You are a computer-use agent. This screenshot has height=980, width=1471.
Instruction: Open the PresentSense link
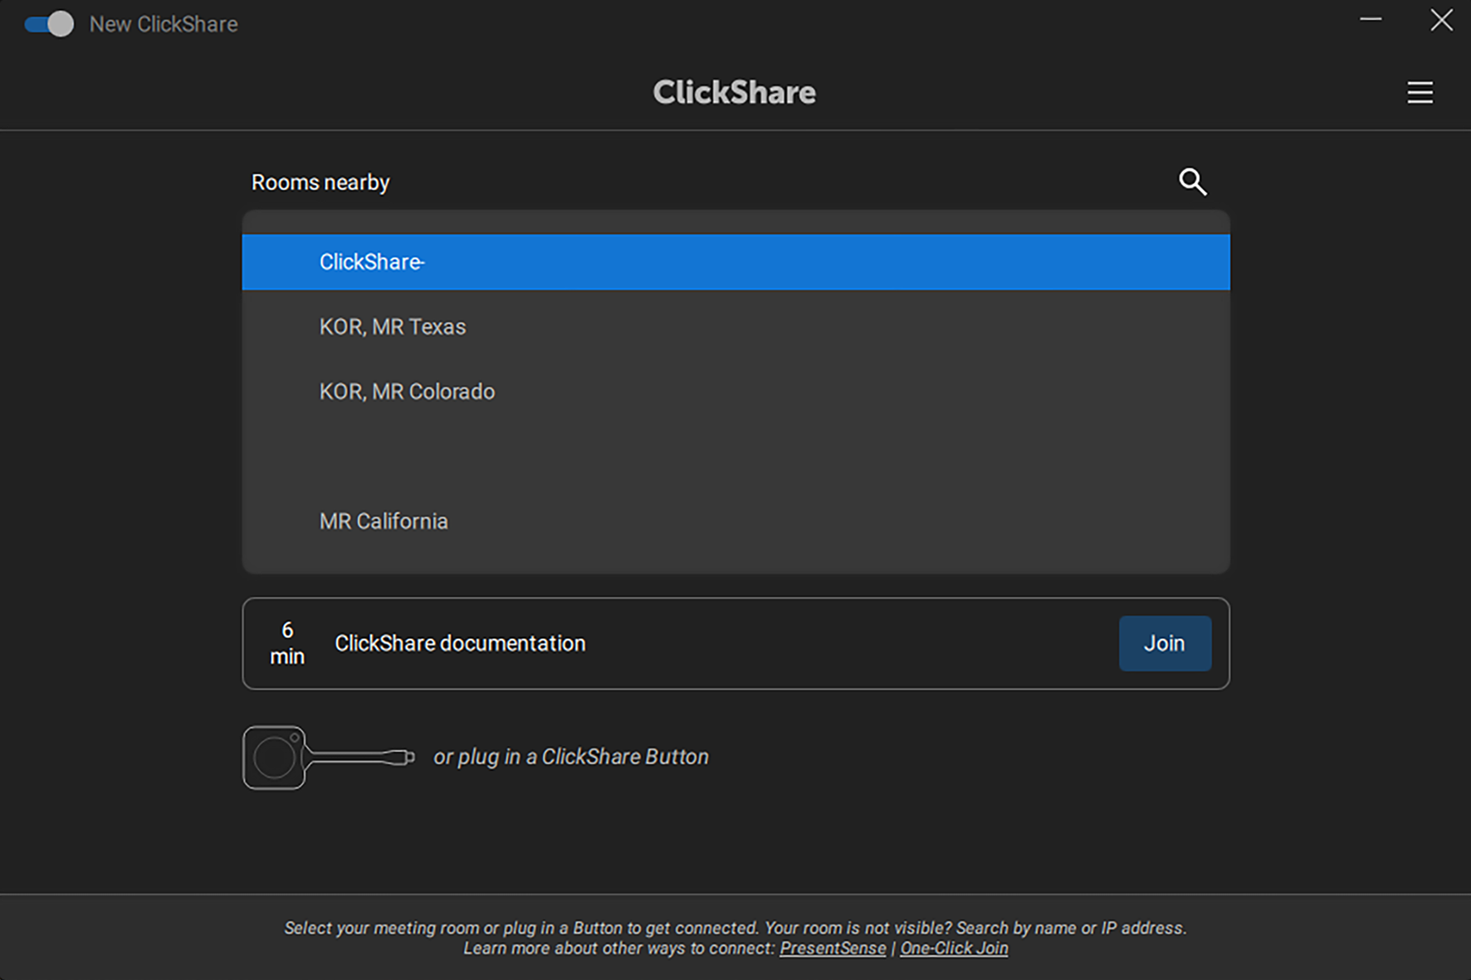832,948
